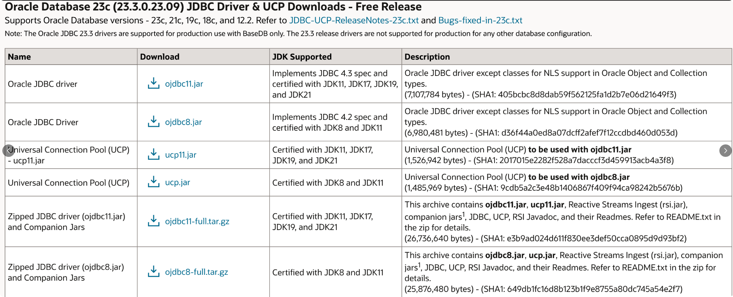Click the left carousel arrow
Image resolution: width=733 pixels, height=297 pixels.
8,150
